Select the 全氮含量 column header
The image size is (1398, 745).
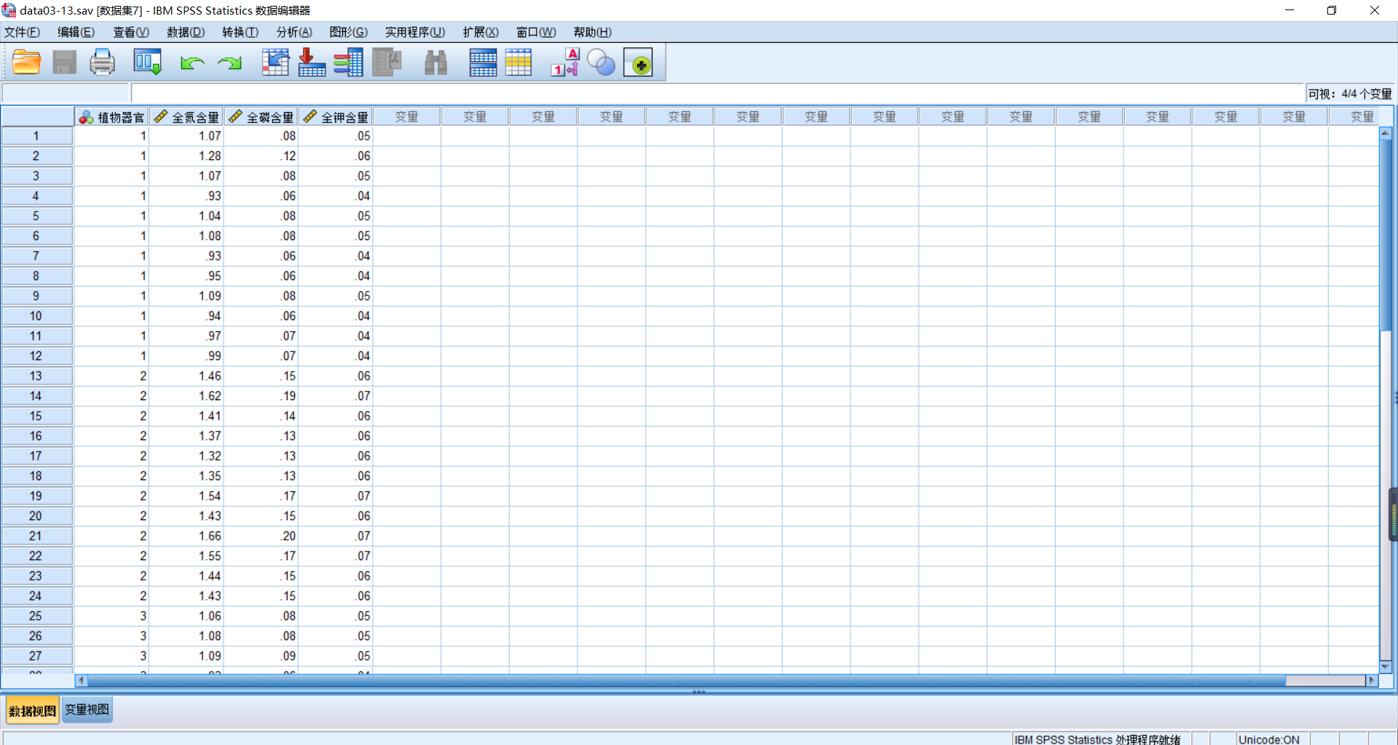coord(186,117)
